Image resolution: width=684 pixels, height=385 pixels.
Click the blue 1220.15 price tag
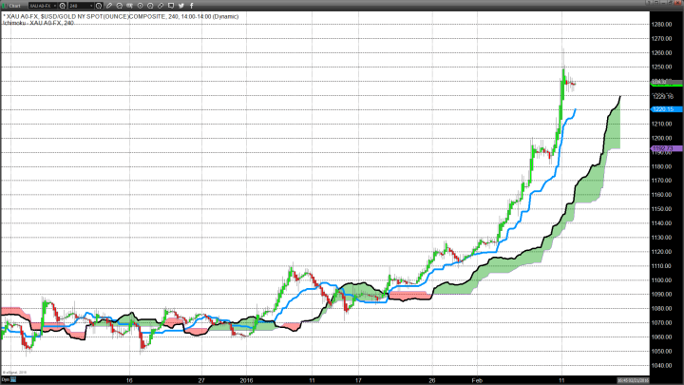661,109
